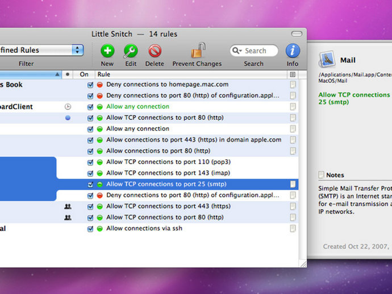Screen dimensions: 392x294
Task: Click the notes column header icon
Action: (x=293, y=74)
